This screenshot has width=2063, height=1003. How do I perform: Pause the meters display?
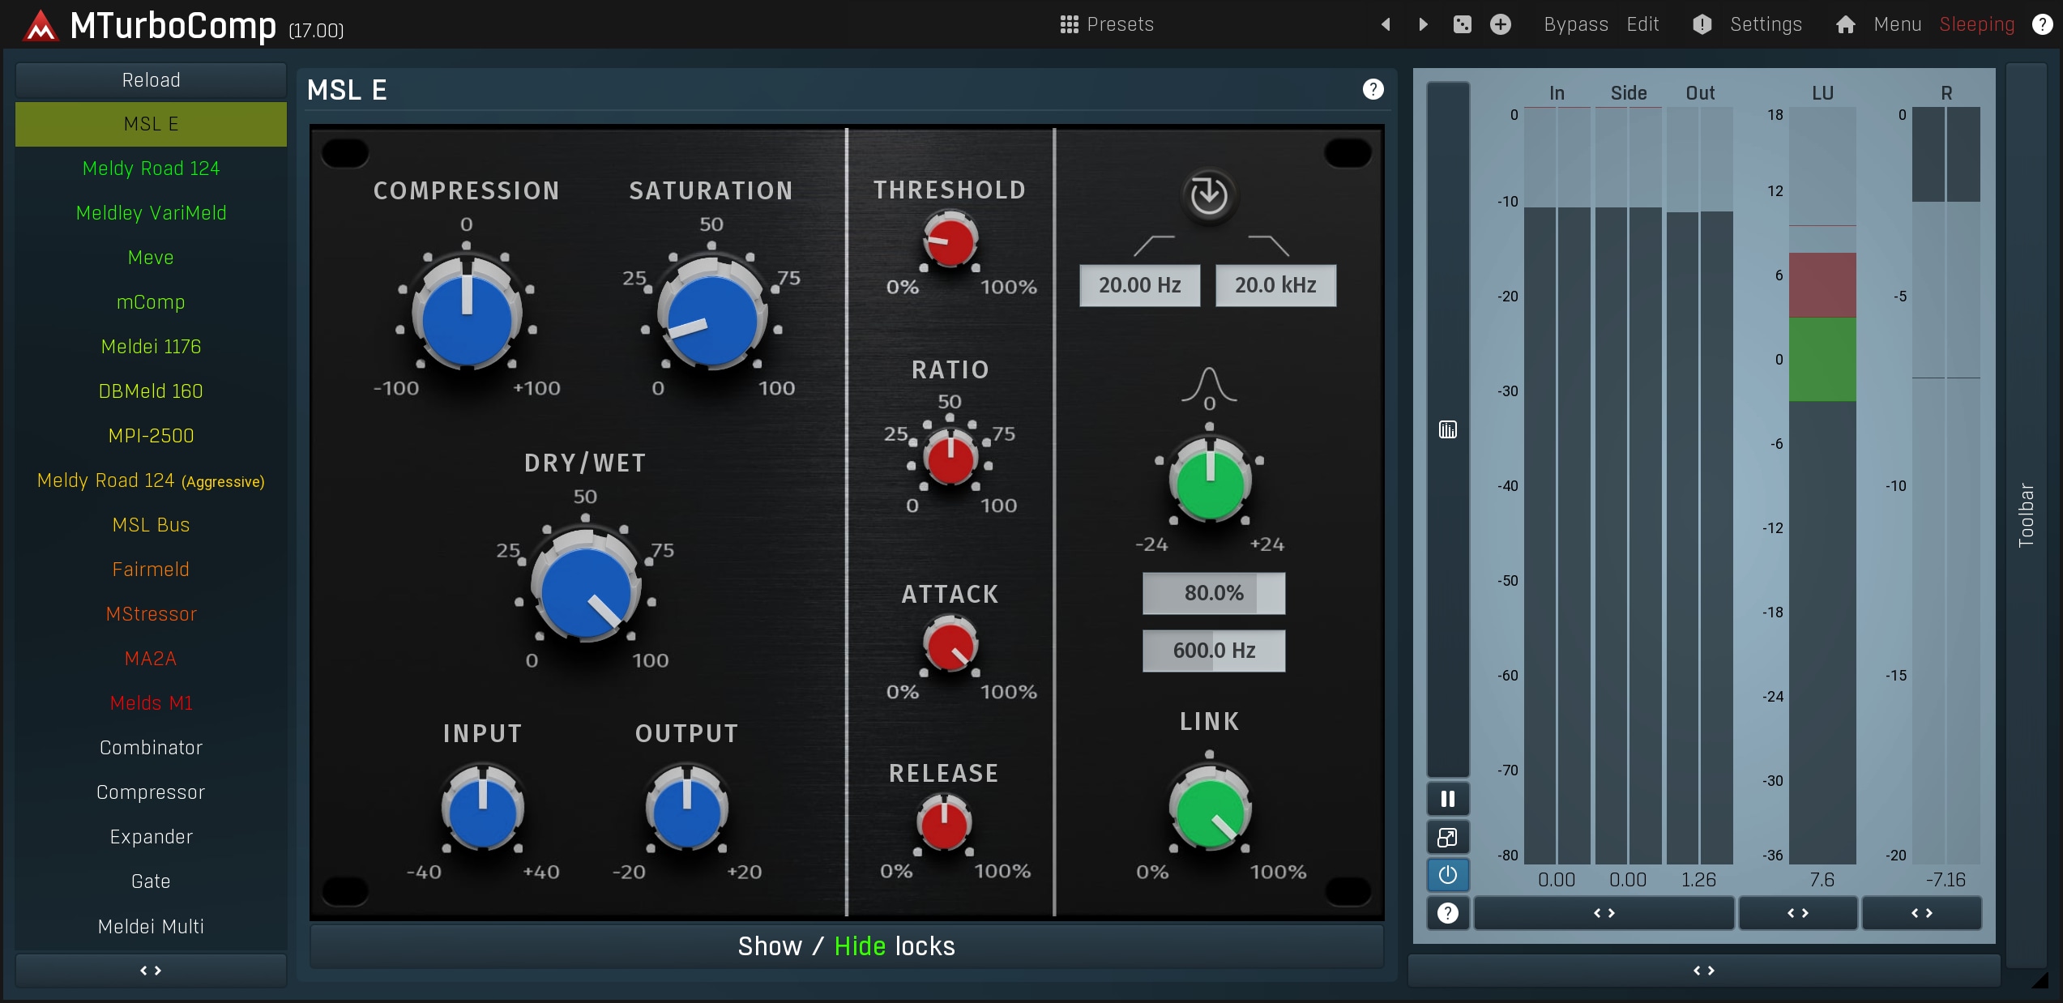(1447, 799)
